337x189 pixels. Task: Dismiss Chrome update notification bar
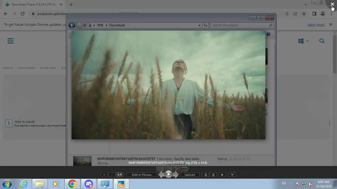[x=331, y=24]
